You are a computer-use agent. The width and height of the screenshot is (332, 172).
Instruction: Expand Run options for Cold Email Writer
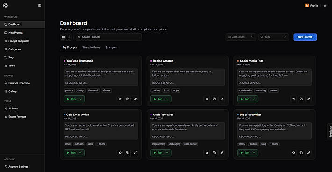[80, 153]
